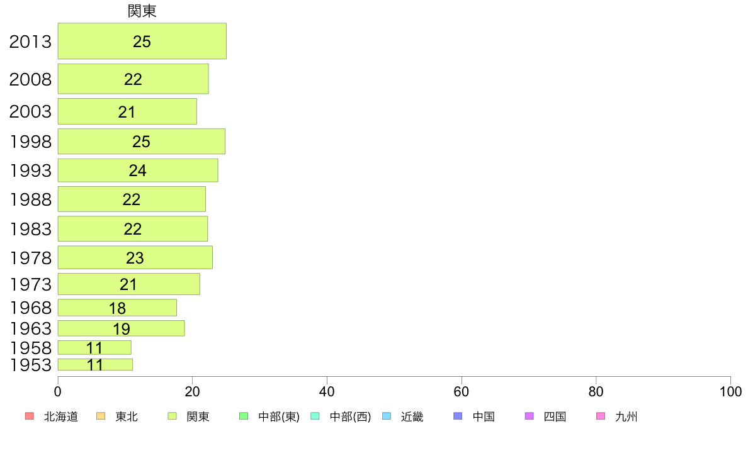Click the 関東 yellow-green legend swatch
The width and height of the screenshot is (748, 463).
pos(173,416)
